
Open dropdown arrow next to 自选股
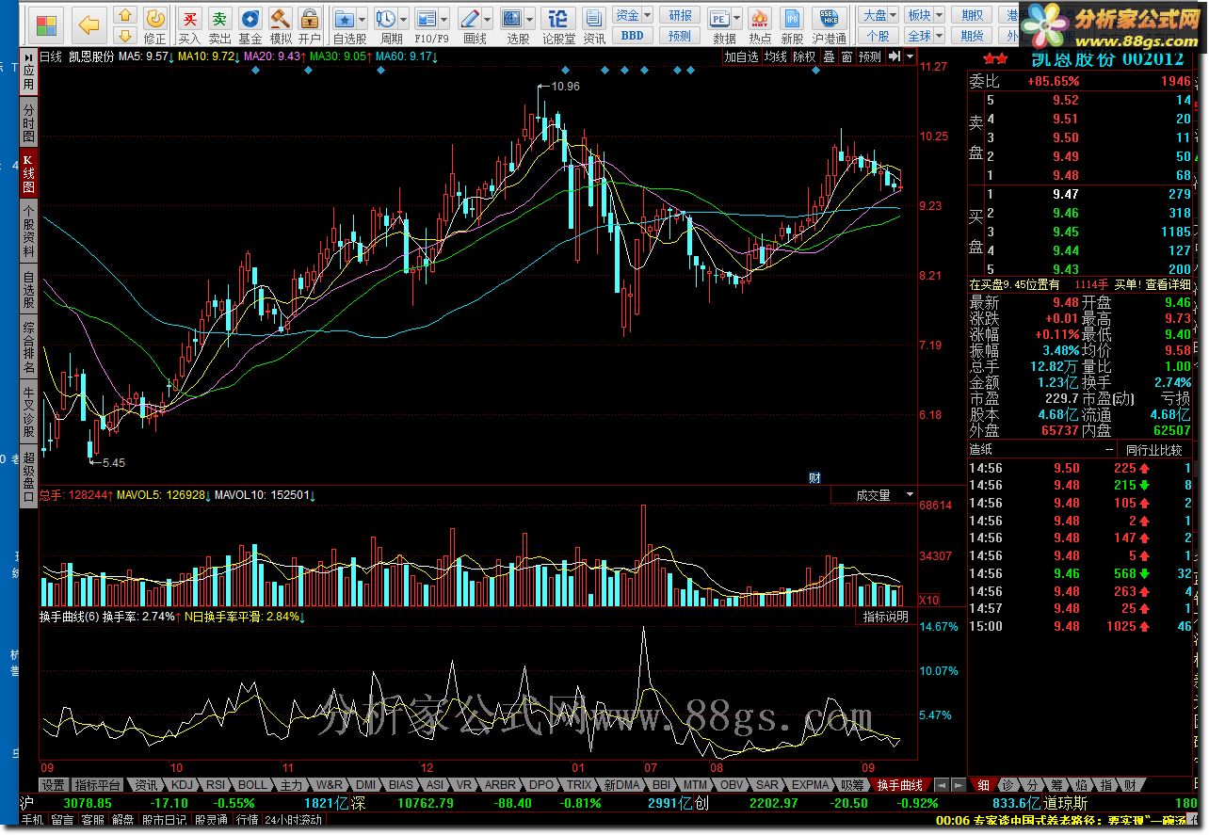[362, 18]
